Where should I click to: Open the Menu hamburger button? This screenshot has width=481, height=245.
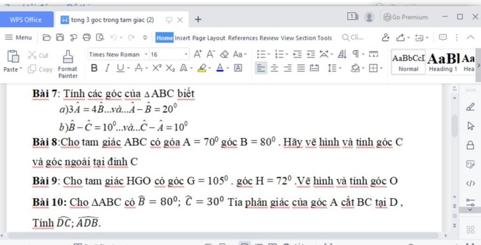pos(18,38)
